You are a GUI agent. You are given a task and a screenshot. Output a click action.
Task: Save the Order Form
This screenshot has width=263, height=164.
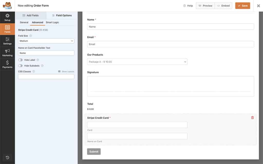pyautogui.click(x=242, y=5)
